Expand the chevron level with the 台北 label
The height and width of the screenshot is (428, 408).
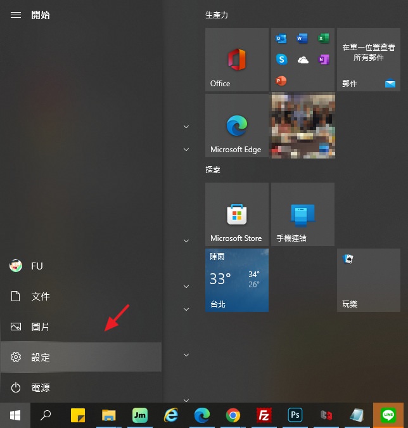point(186,309)
